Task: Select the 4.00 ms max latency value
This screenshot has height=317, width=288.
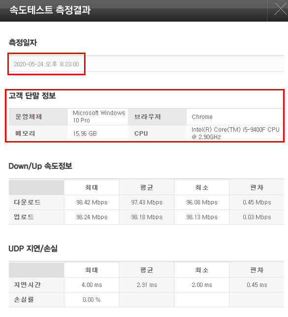Action: click(x=92, y=285)
